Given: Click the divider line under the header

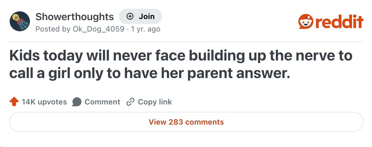Looking at the screenshot, I should [186, 42].
